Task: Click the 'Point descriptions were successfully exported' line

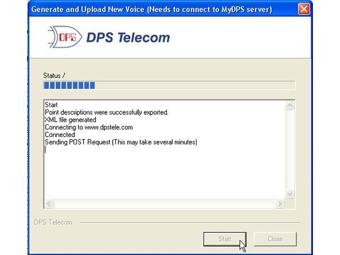Action: coord(106,112)
